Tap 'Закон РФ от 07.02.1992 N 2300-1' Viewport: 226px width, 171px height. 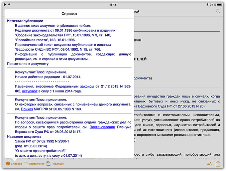pos(42,141)
